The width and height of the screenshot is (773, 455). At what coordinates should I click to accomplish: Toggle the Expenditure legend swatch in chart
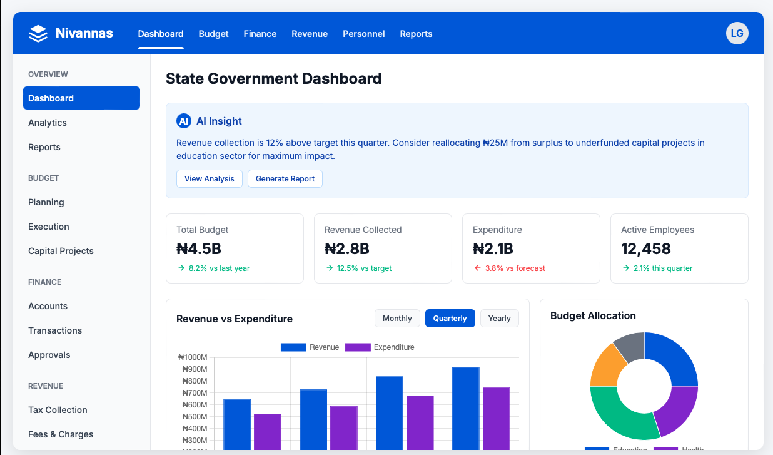(x=358, y=347)
